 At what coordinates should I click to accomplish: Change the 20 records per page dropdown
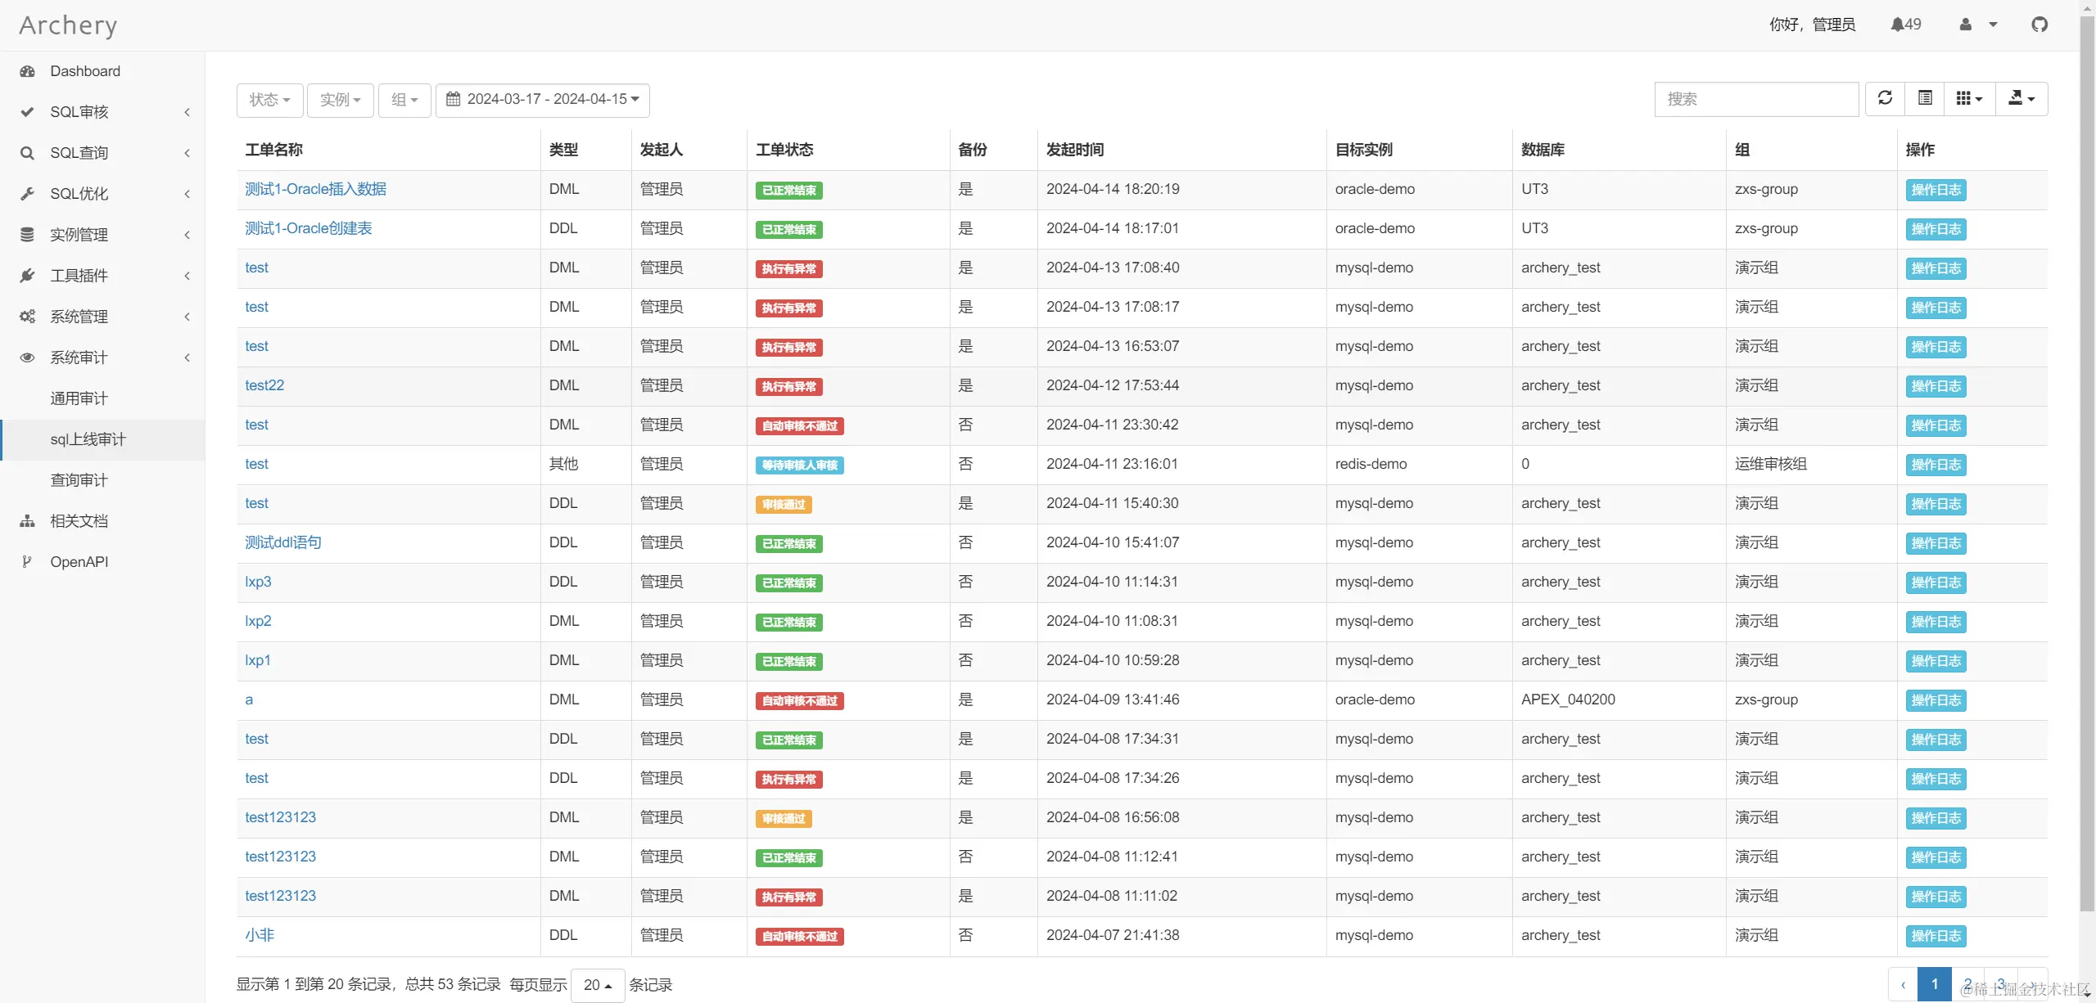[598, 985]
